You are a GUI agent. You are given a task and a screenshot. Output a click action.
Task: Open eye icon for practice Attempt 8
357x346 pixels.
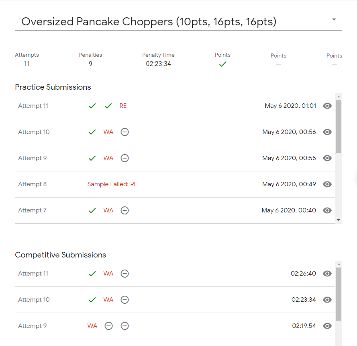click(x=327, y=184)
